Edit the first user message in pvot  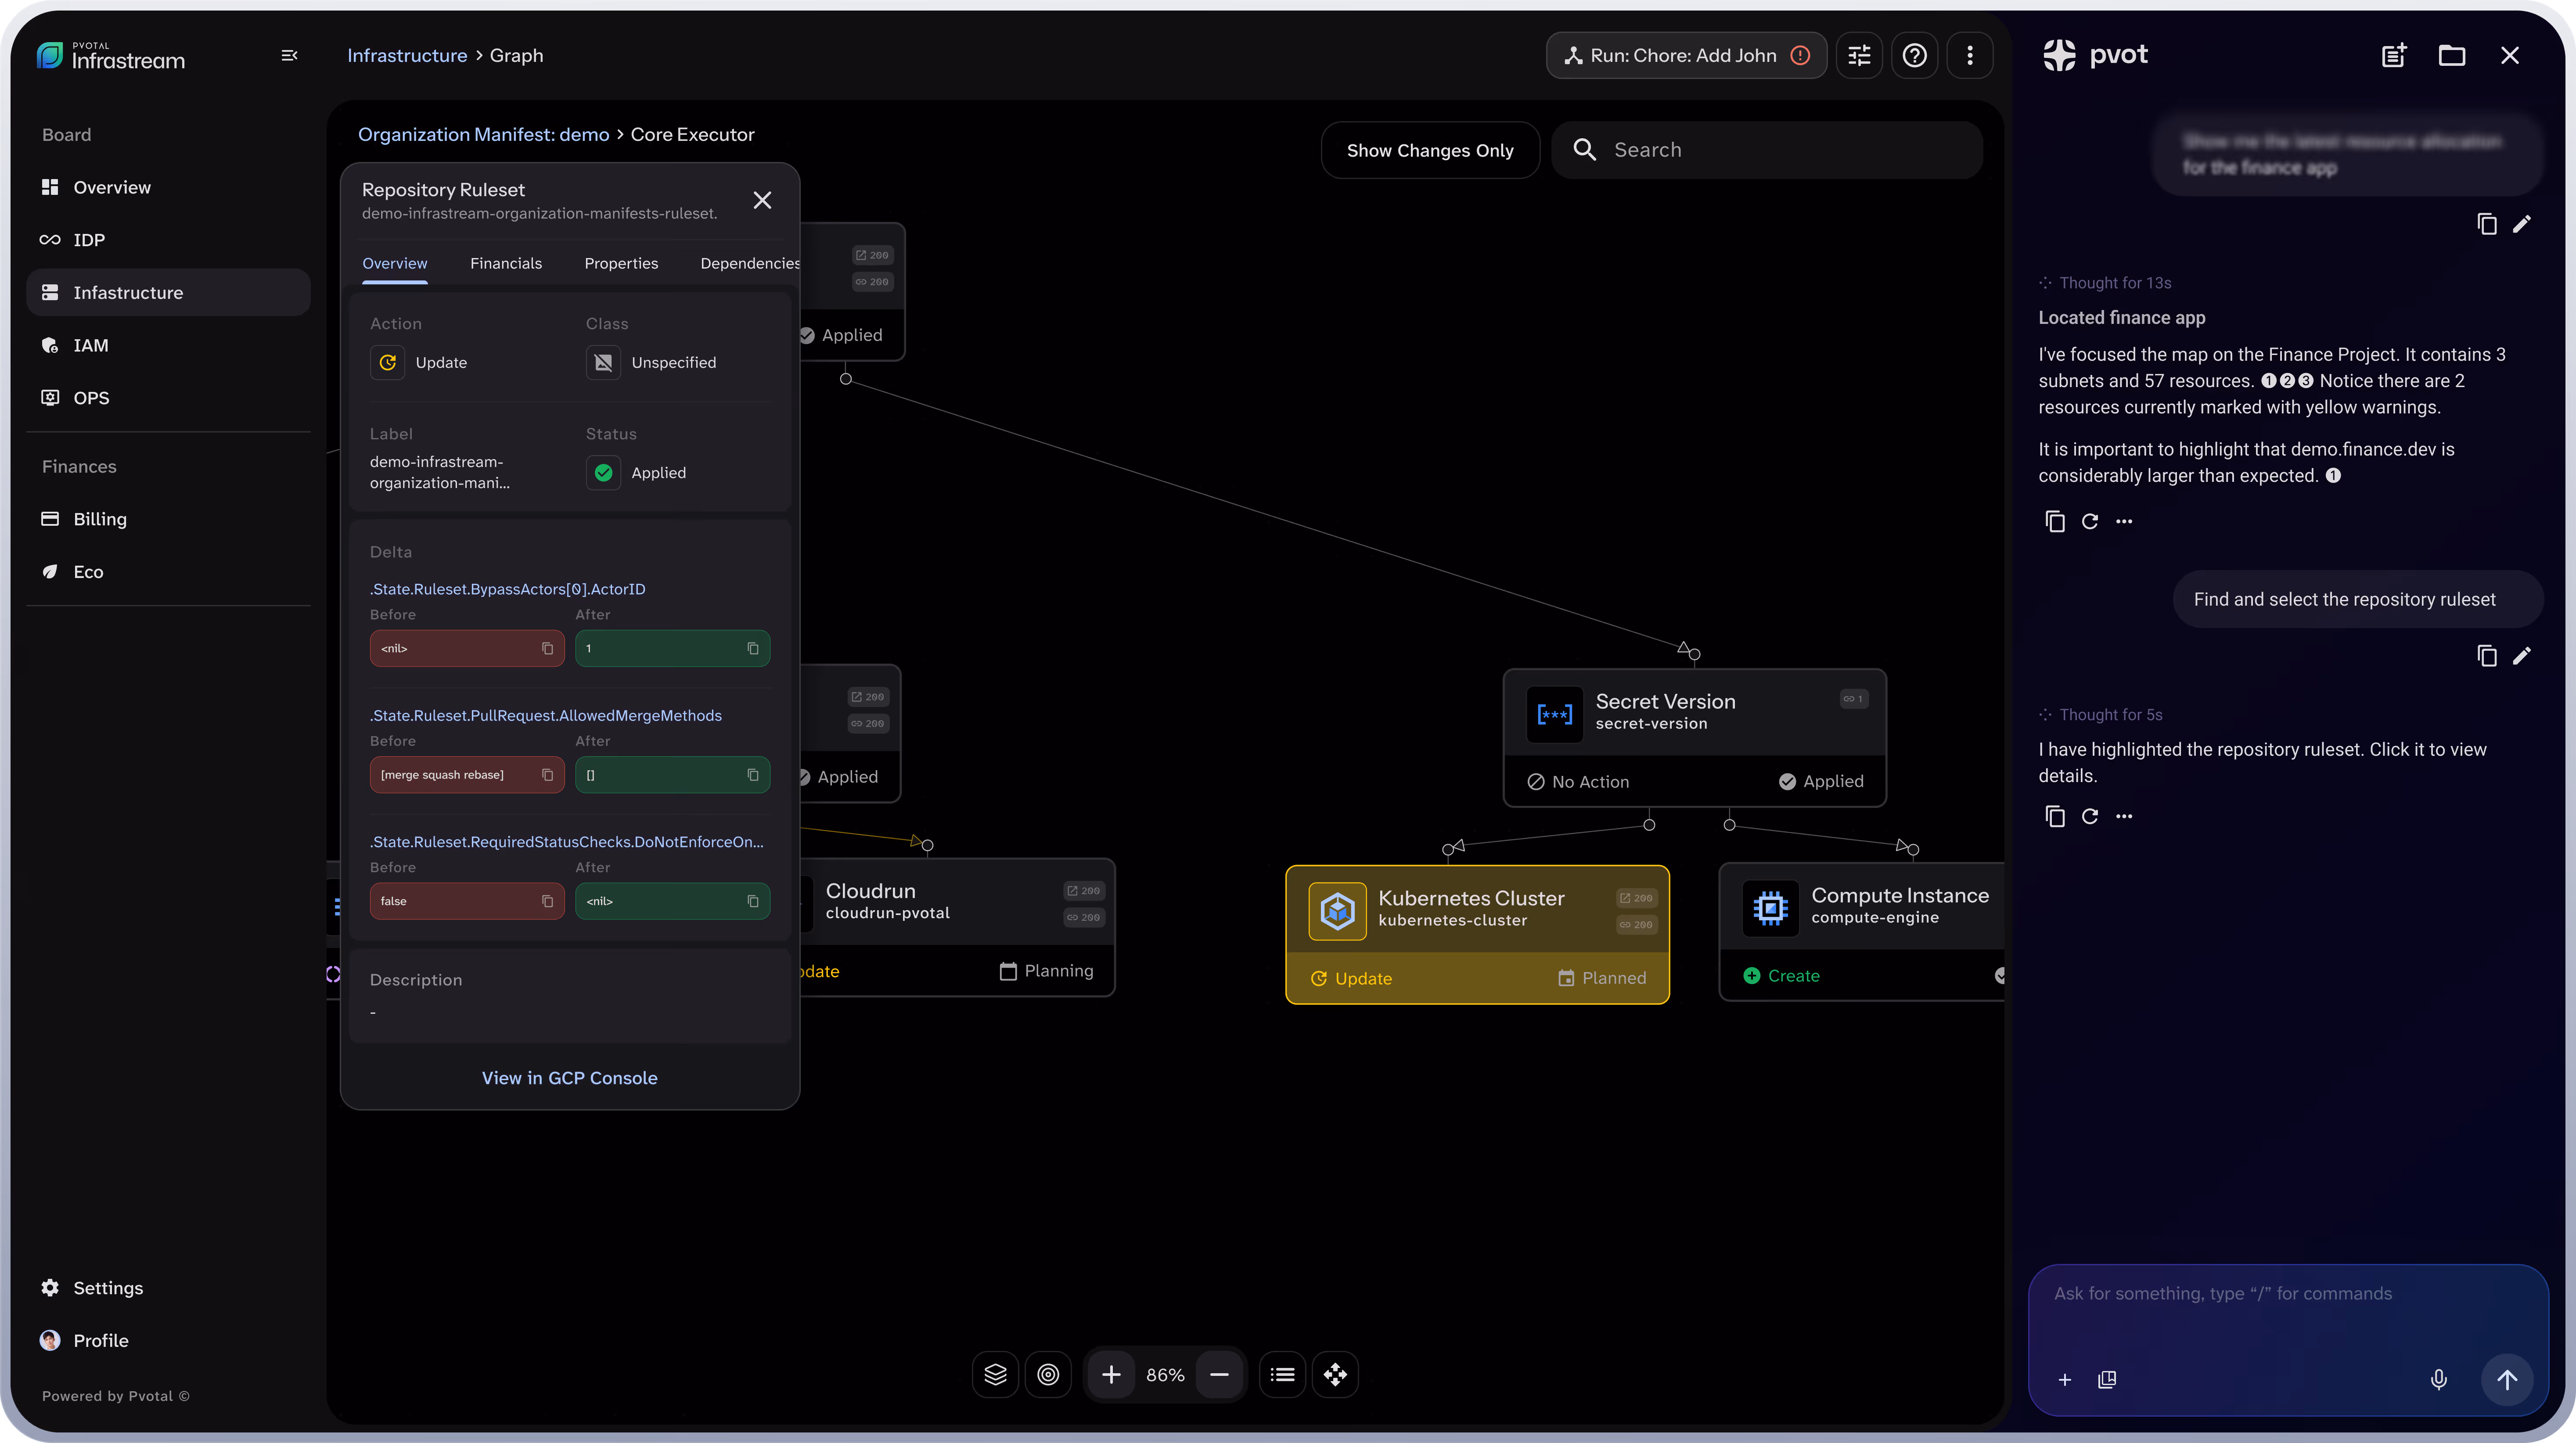pos(2522,224)
